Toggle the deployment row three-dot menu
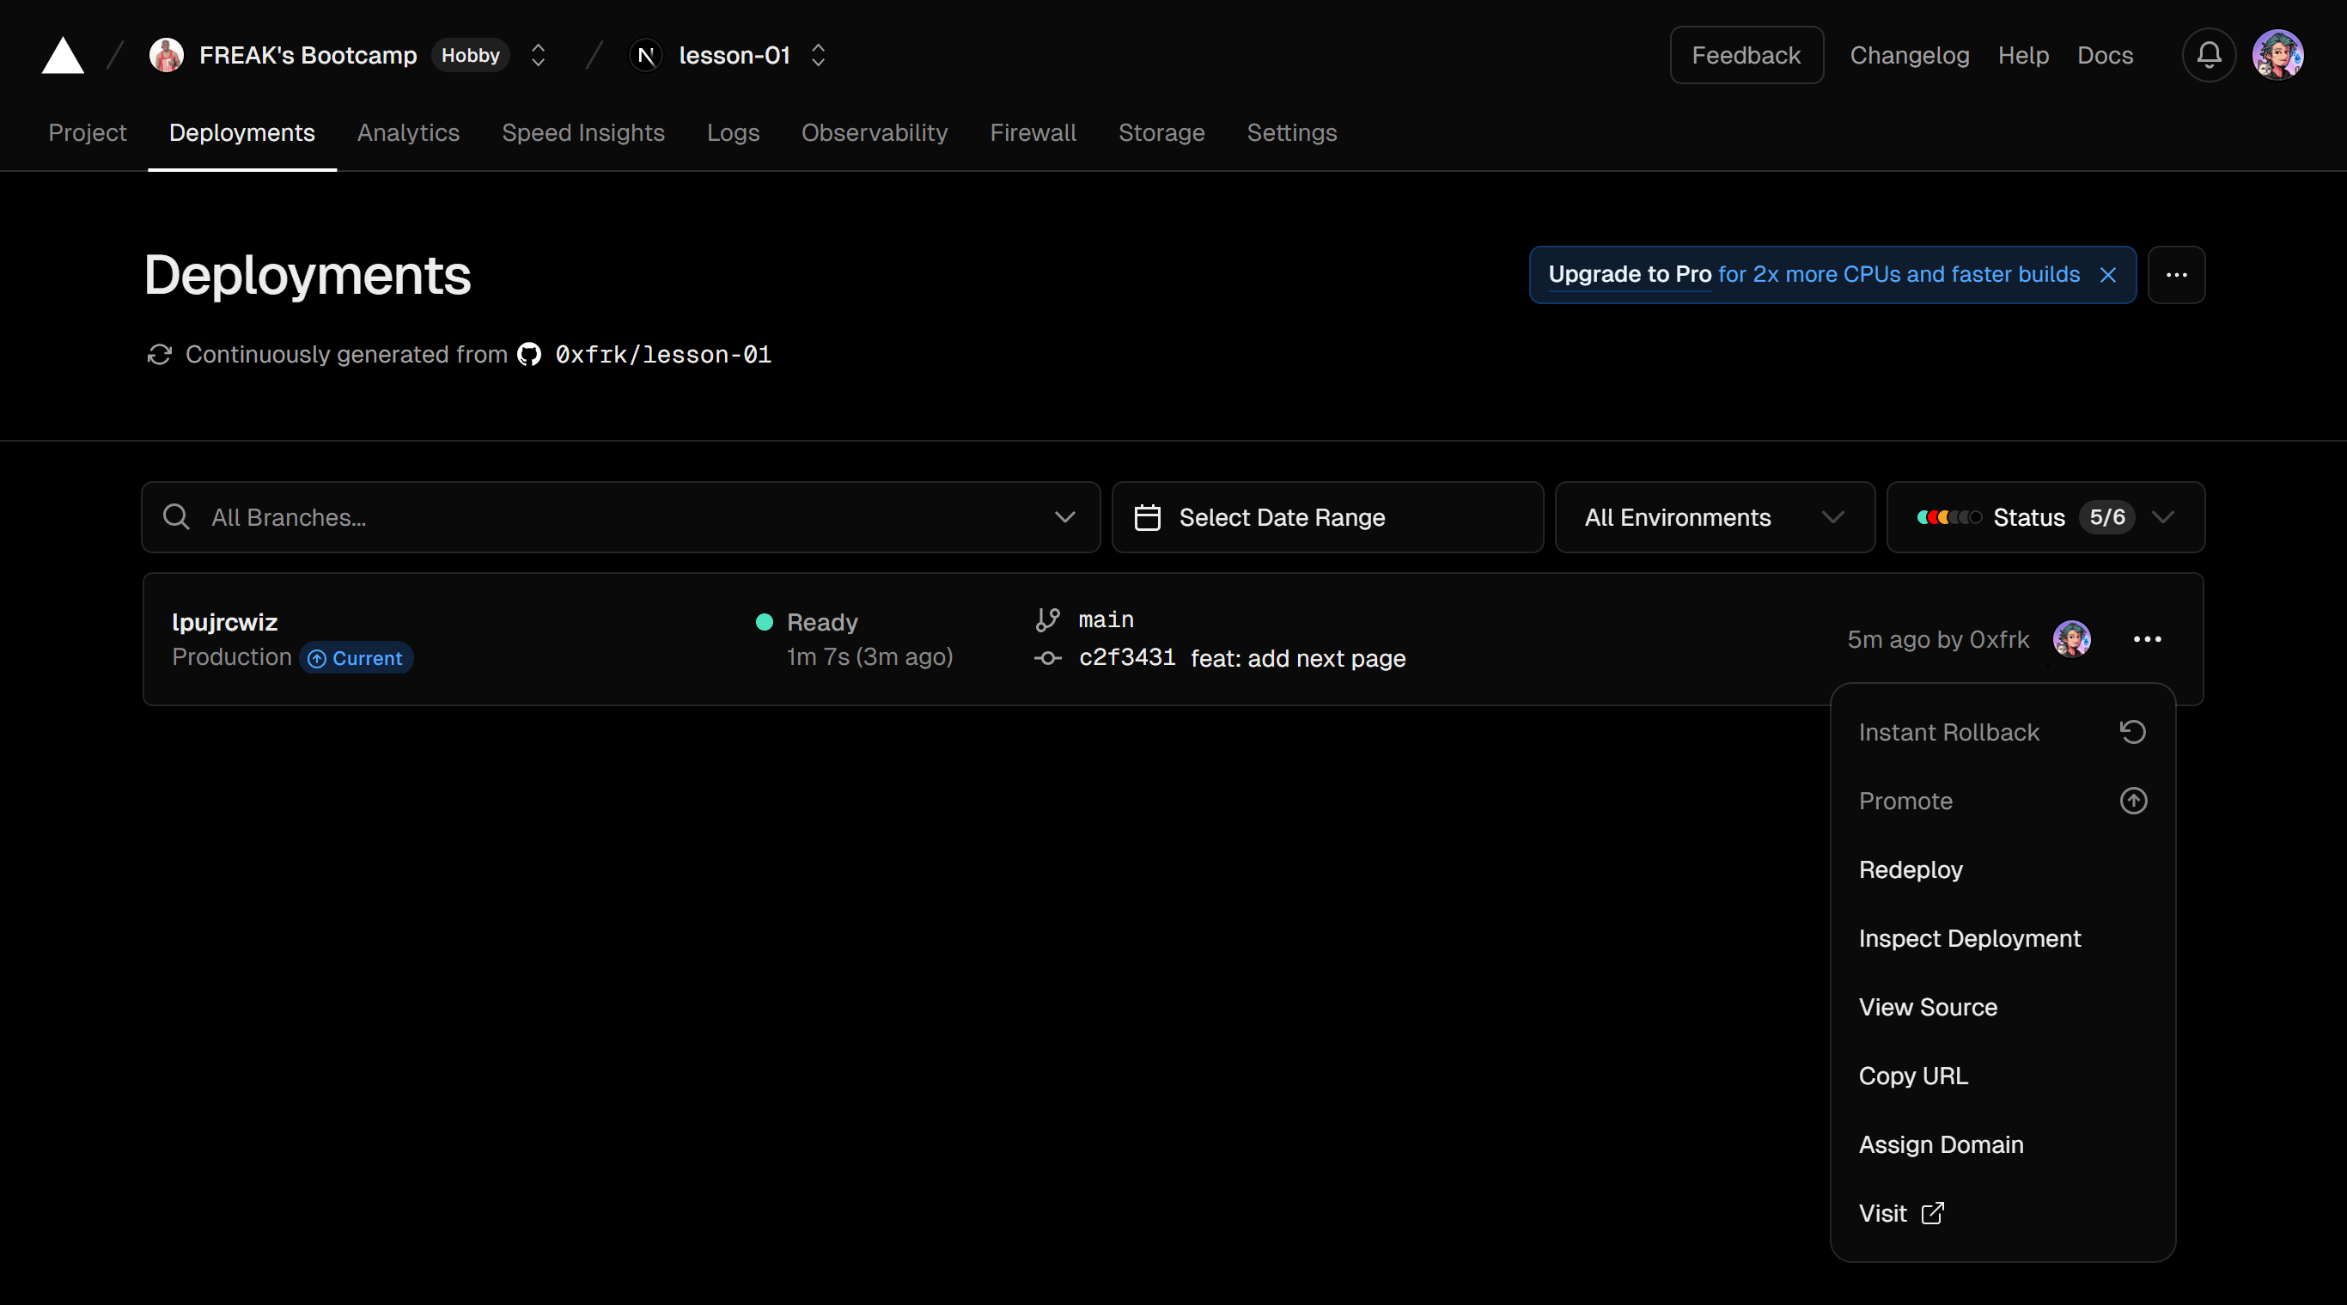Viewport: 2347px width, 1305px height. tap(2147, 639)
